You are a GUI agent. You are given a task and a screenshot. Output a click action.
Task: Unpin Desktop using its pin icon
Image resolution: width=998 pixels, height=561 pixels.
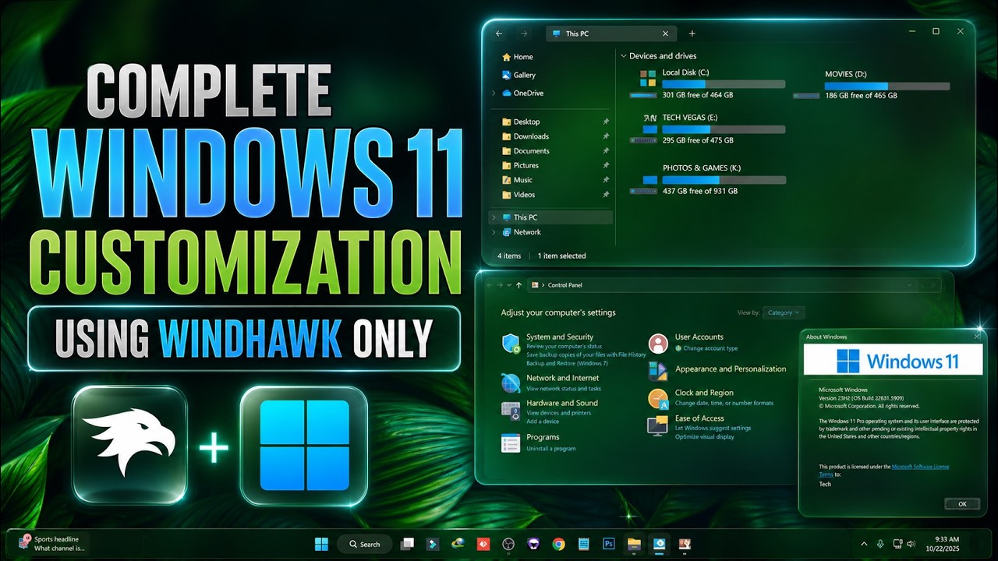[x=606, y=122]
